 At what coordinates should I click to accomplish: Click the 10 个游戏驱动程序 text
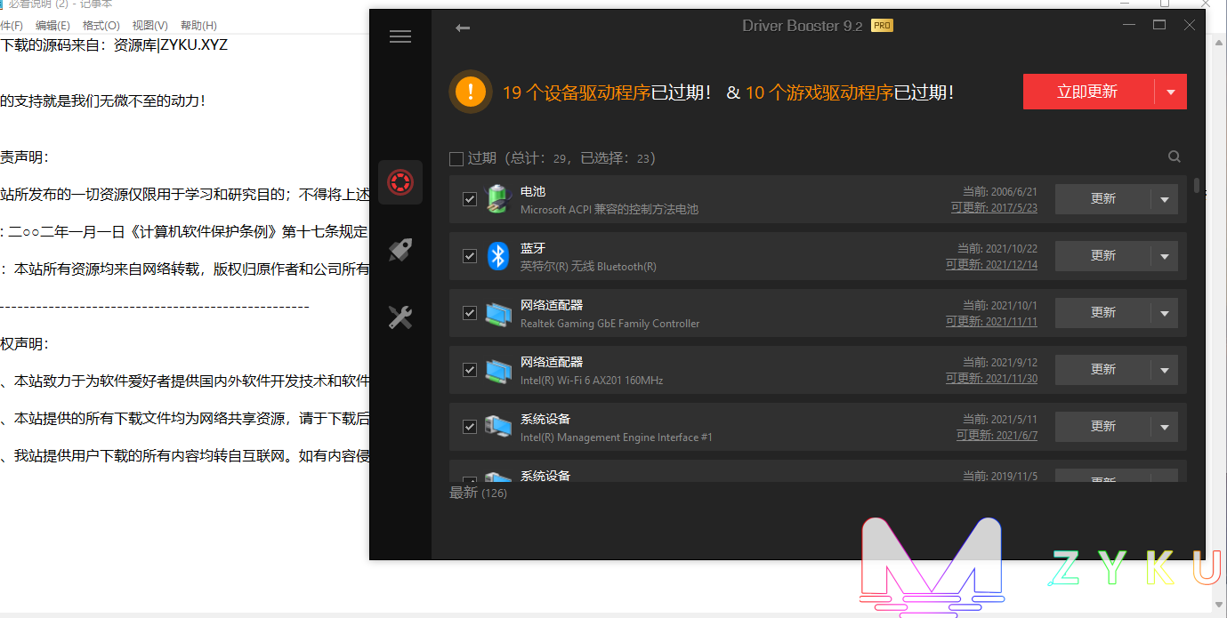click(x=819, y=92)
